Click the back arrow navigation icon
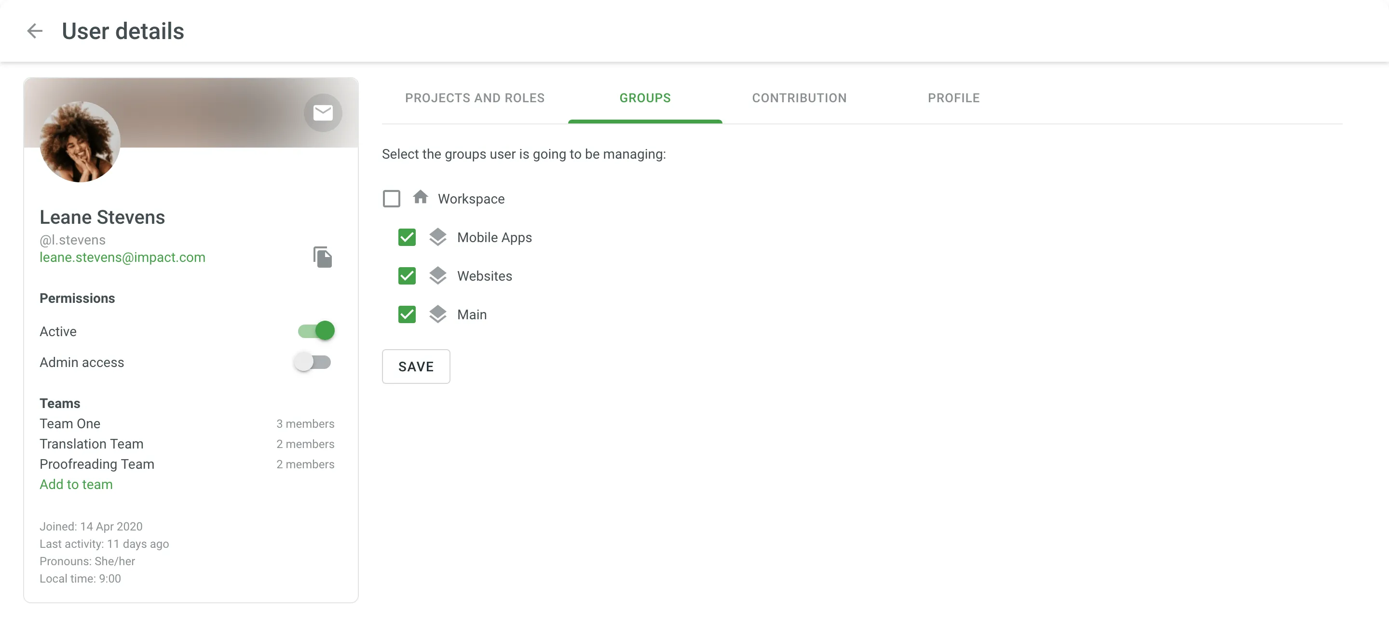1389x625 pixels. coord(34,31)
